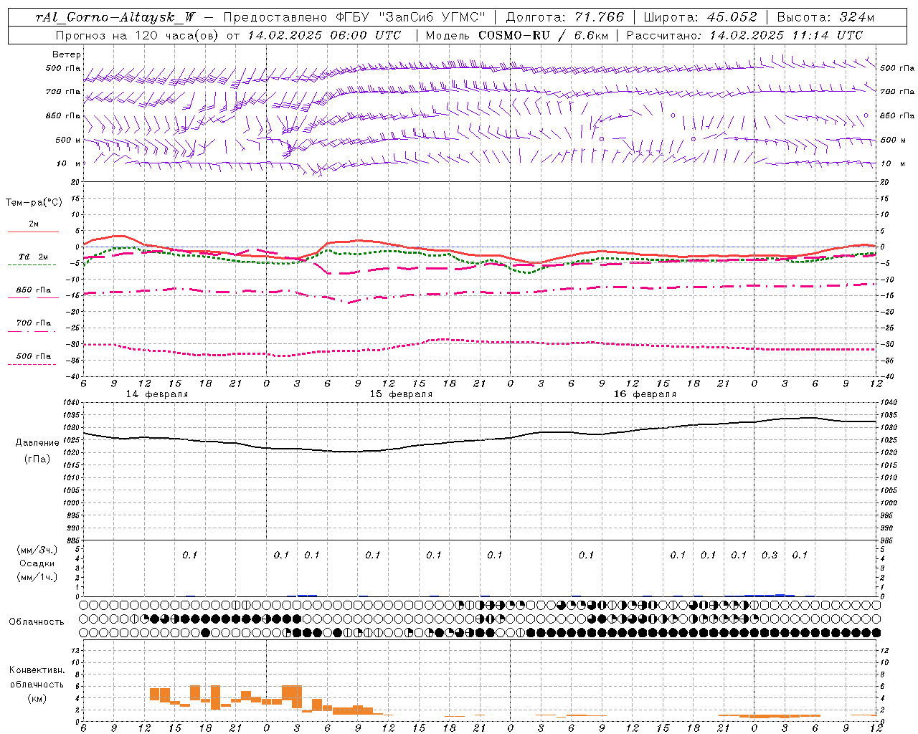This screenshot has width=918, height=734.
Task: Click the Рассчитано: 14.02.2025 11:14 UTC text
Action: pos(744,35)
